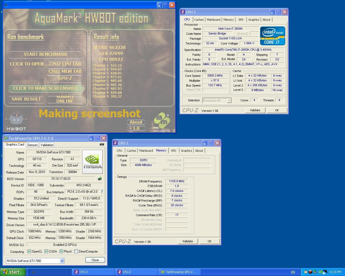Click the DRAM Frequency value 1105.8 MHz

coord(177,181)
